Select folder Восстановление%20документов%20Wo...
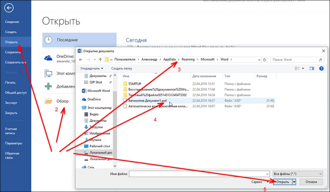The height and width of the screenshot is (192, 330). click(x=158, y=89)
